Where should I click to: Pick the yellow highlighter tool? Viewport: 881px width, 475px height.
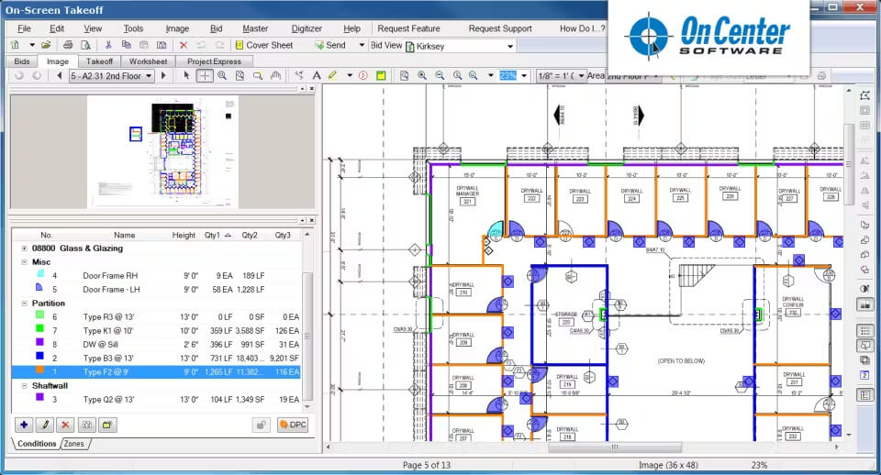332,75
